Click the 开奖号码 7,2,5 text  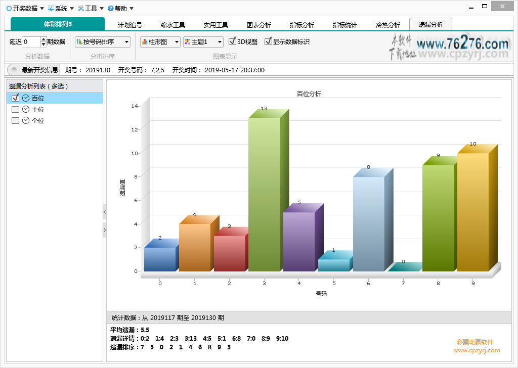pos(141,70)
